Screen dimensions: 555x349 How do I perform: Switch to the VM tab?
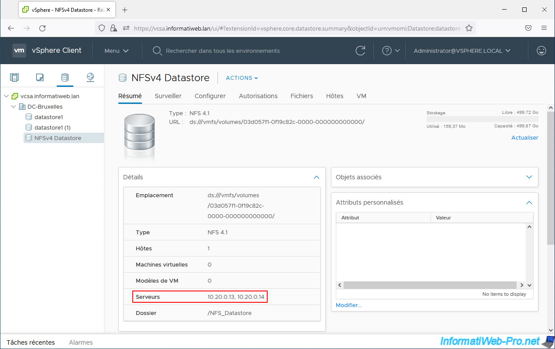[x=361, y=96]
